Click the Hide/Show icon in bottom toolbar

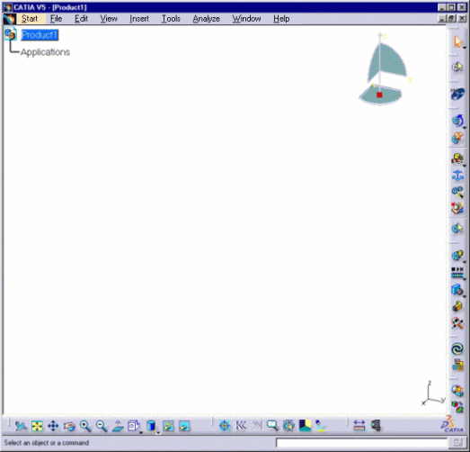point(168,426)
